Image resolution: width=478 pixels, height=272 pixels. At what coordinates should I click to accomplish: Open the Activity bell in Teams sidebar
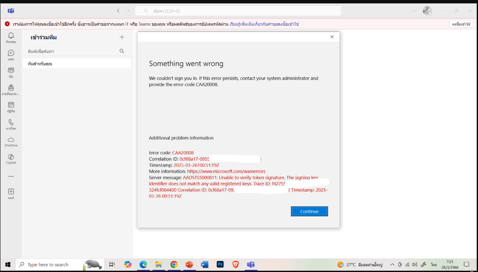[x=11, y=38]
